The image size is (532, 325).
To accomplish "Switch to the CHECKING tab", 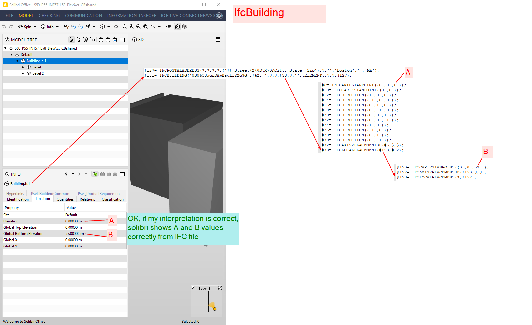I will tap(49, 16).
